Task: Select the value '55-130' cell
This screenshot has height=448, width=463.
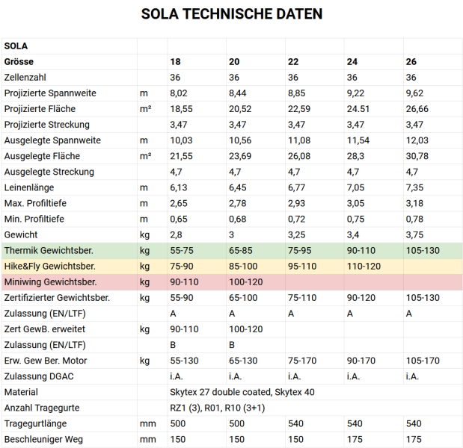Action: tap(184, 361)
